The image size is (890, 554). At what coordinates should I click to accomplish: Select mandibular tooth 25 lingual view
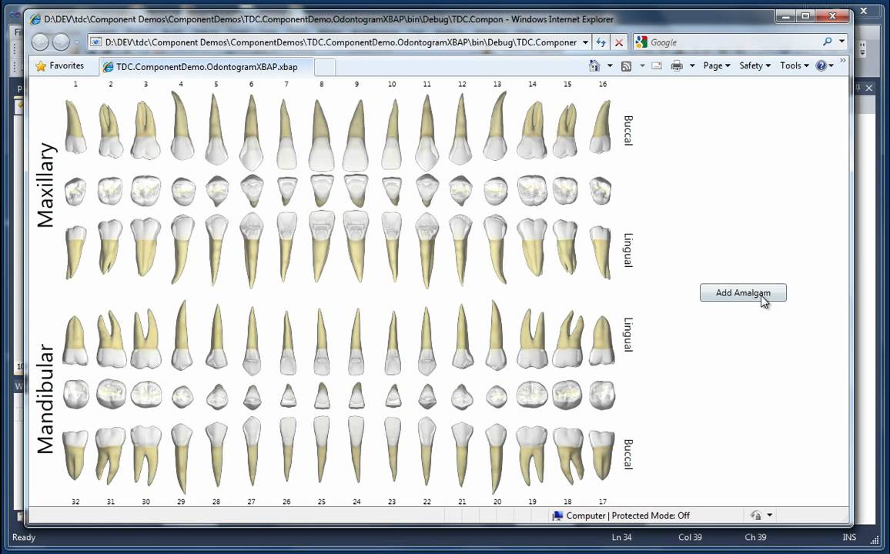(x=321, y=342)
